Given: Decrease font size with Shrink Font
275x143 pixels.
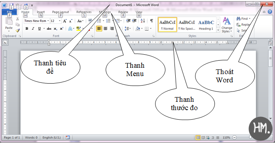Looking at the screenshot, I should (x=71, y=21).
